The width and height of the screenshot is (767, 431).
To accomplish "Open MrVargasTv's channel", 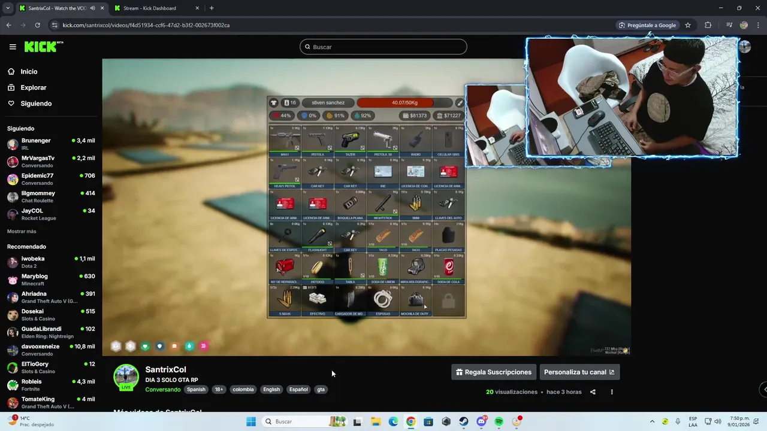I will (x=51, y=162).
